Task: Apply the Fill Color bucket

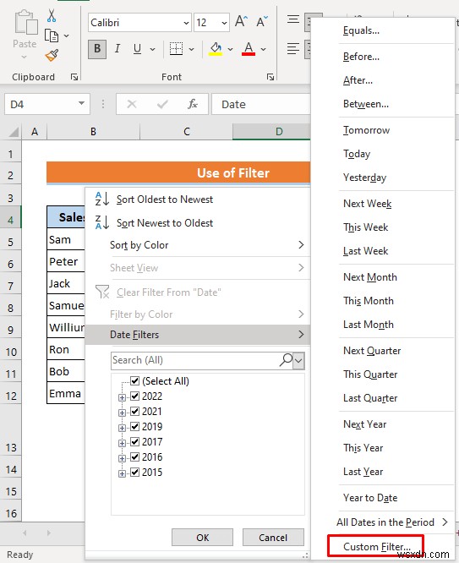Action: [216, 49]
